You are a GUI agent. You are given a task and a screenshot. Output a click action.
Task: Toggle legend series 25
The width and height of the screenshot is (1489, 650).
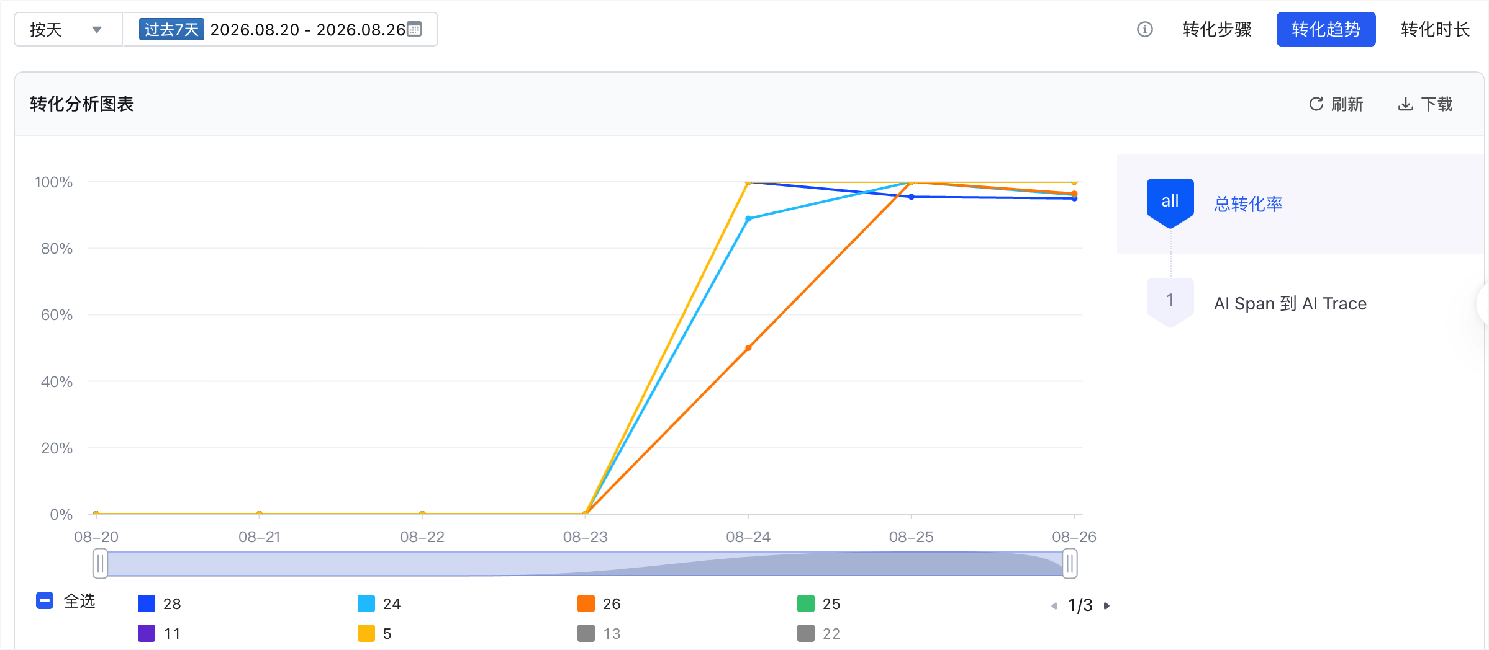[x=819, y=603]
